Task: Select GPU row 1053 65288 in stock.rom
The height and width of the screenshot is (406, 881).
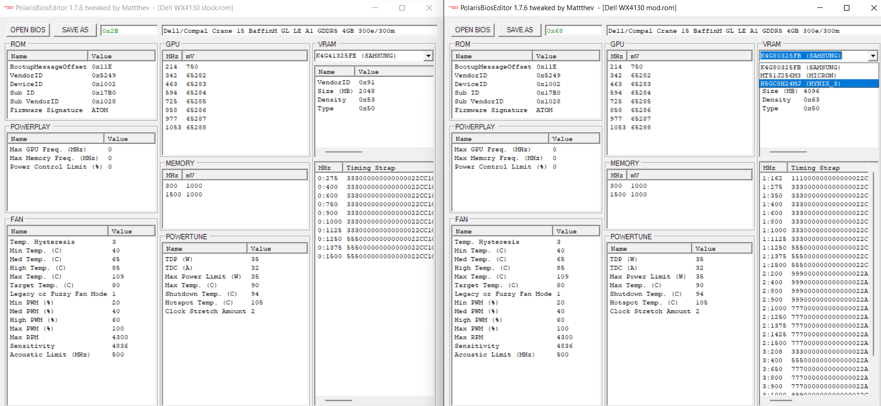Action: point(235,127)
